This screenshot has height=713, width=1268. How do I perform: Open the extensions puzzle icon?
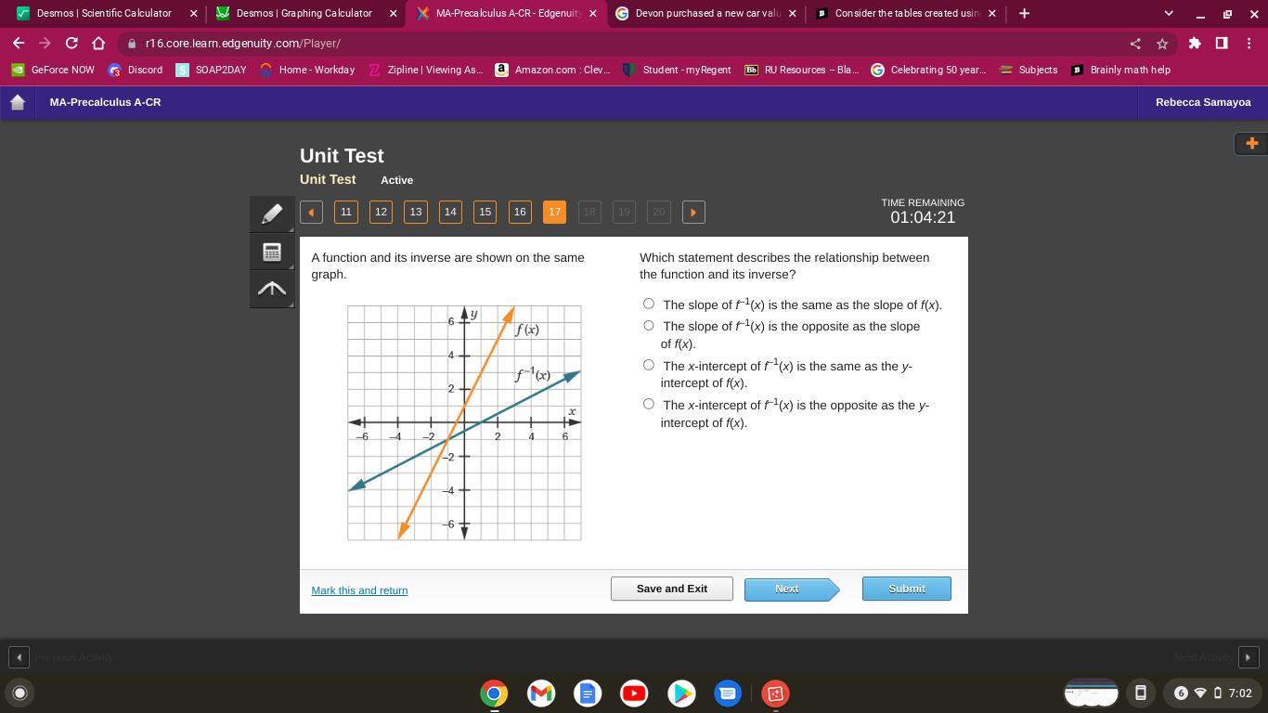(x=1195, y=43)
